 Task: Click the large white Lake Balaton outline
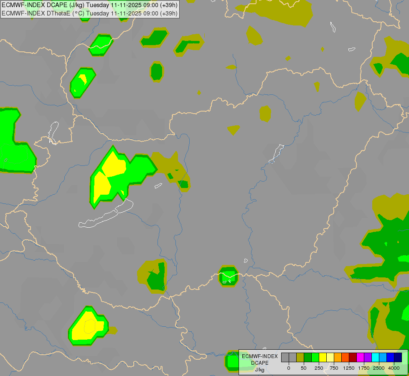[106, 214]
